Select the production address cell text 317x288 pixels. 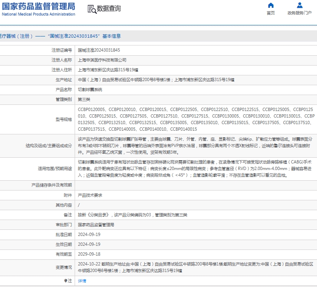pyautogui.click(x=156, y=80)
